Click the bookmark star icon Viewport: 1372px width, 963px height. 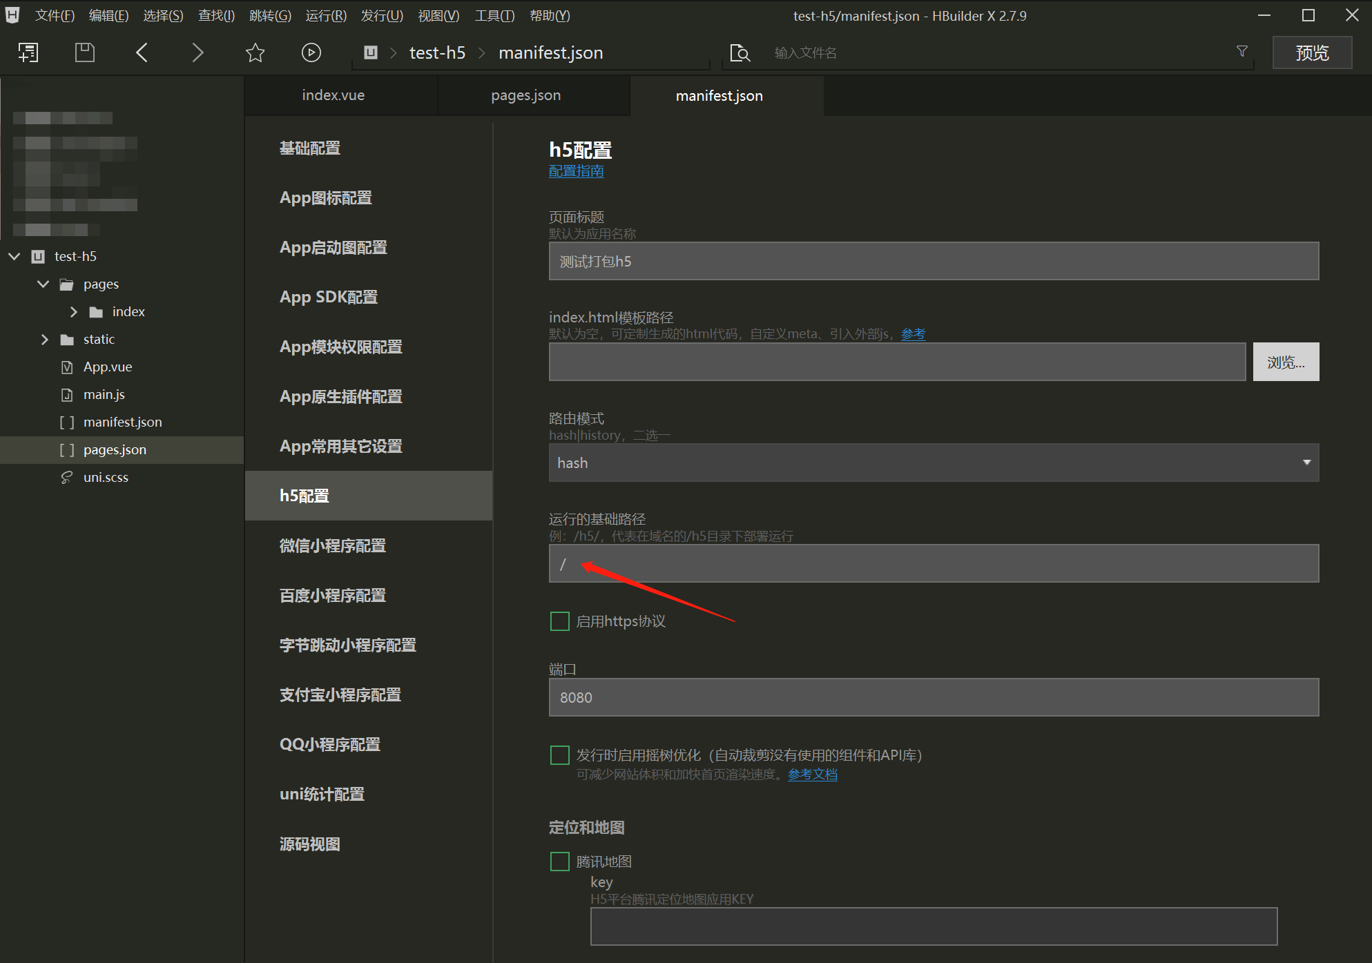click(255, 52)
